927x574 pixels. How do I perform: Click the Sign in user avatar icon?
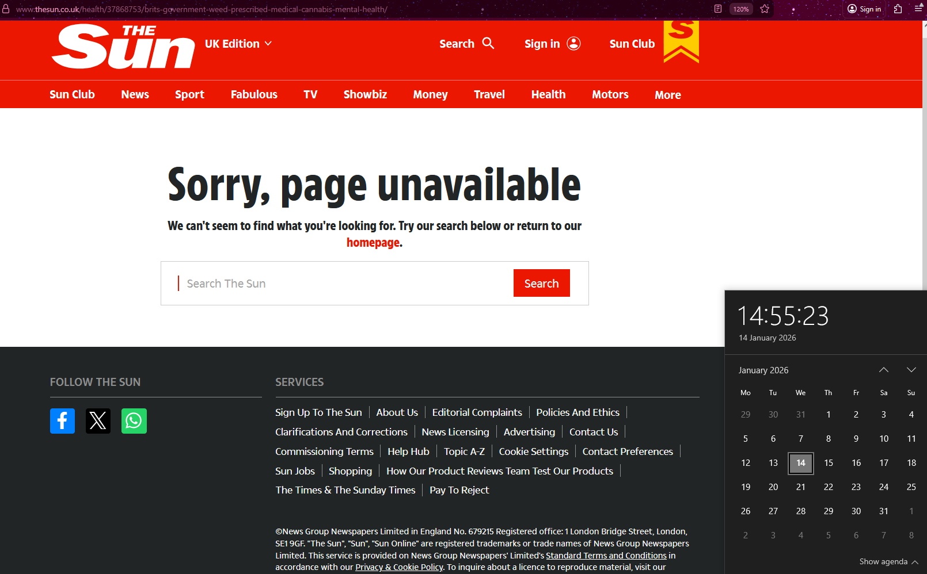[x=573, y=44]
